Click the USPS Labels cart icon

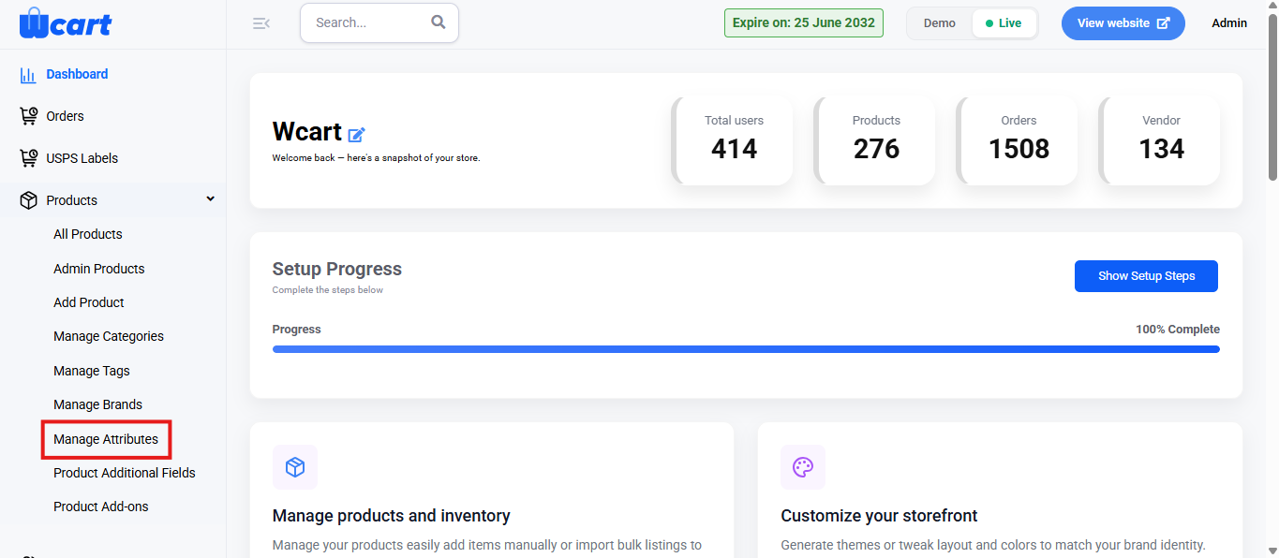[28, 158]
